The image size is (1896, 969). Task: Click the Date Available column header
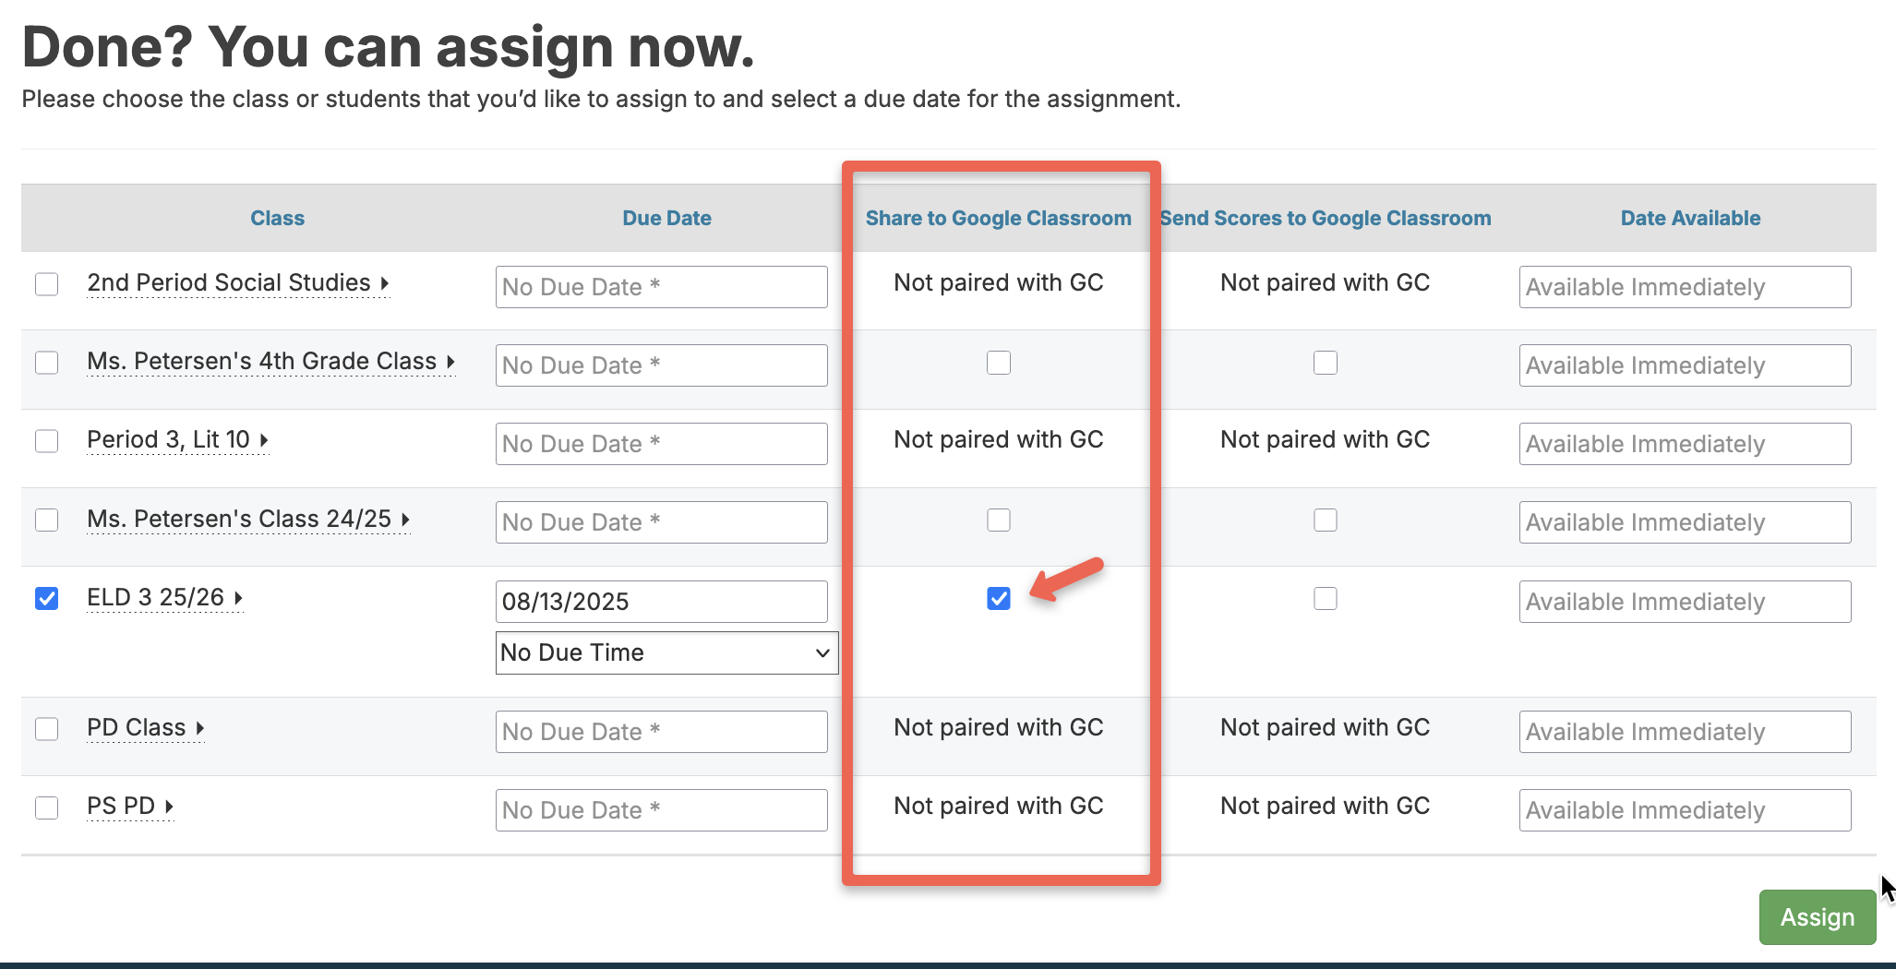[x=1689, y=218]
